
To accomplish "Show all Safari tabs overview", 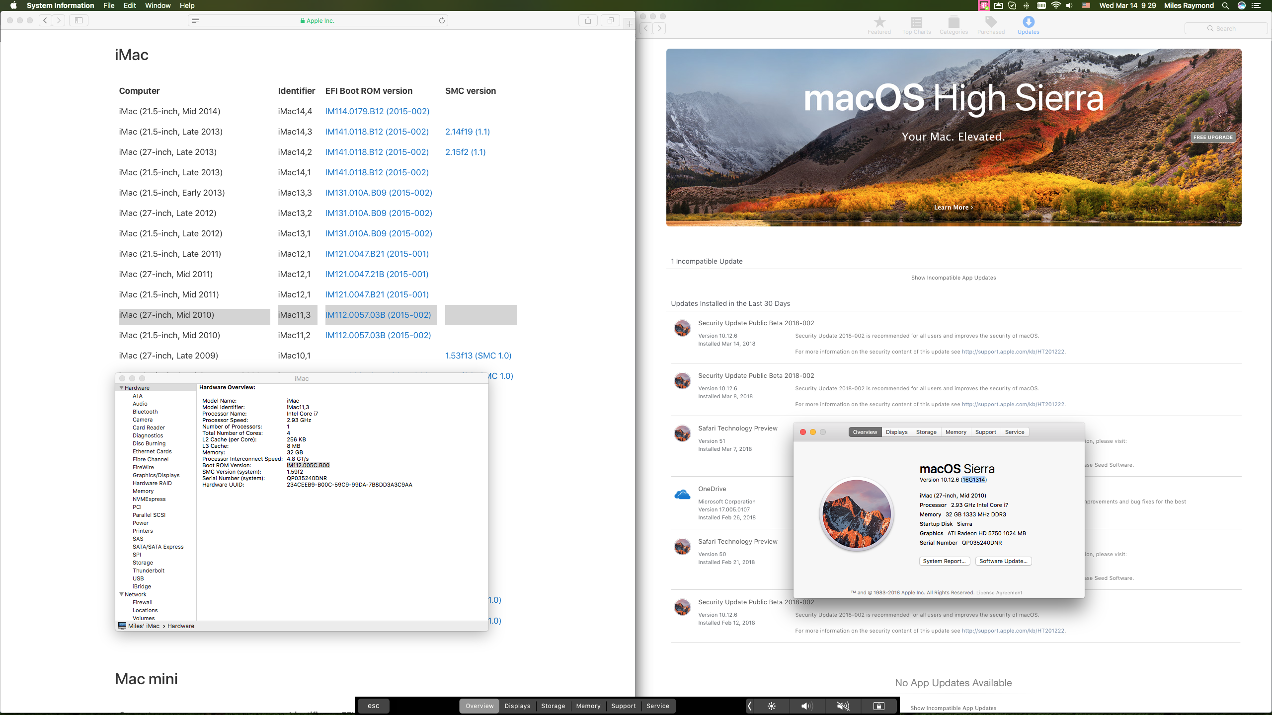I will coord(610,20).
